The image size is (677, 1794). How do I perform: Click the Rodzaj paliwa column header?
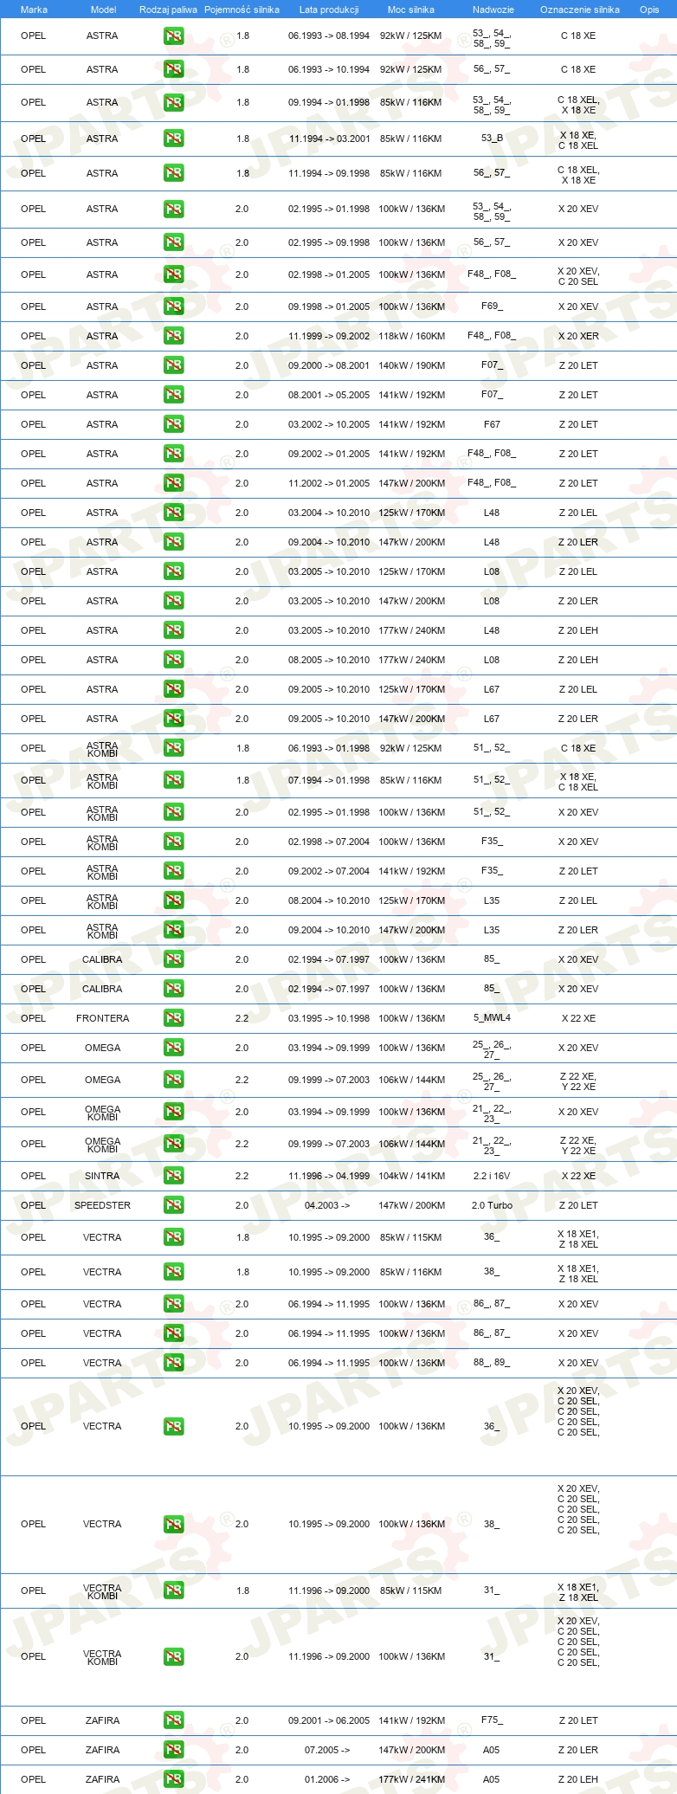(x=168, y=10)
